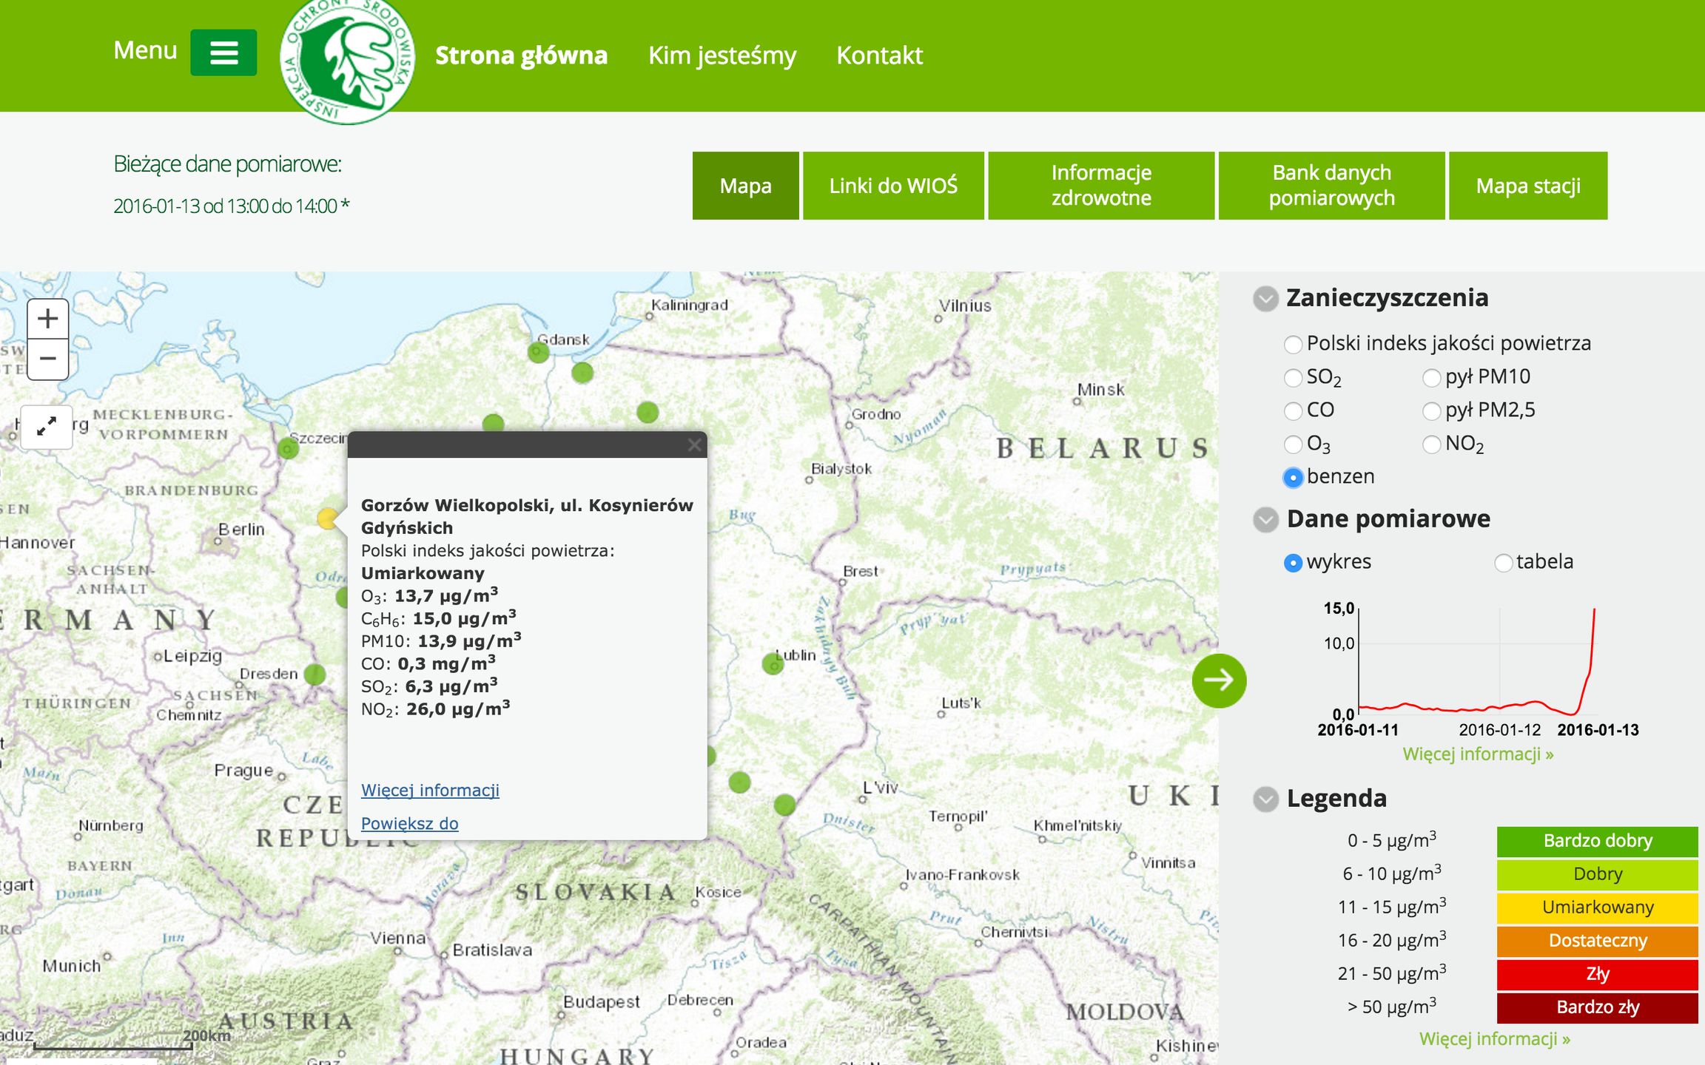Viewport: 1705px width, 1065px height.
Task: Collapse the Dane pomiarowe section
Action: [x=1265, y=520]
